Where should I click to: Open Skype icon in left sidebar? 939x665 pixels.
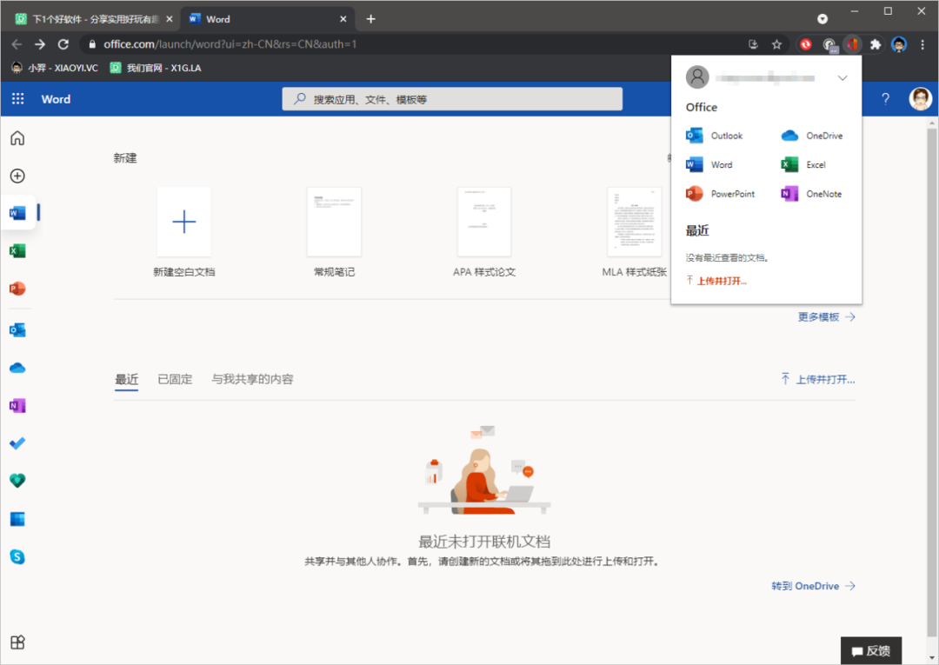click(x=17, y=556)
